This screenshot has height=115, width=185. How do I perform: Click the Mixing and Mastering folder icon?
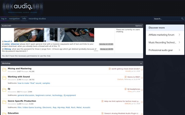(4, 70)
